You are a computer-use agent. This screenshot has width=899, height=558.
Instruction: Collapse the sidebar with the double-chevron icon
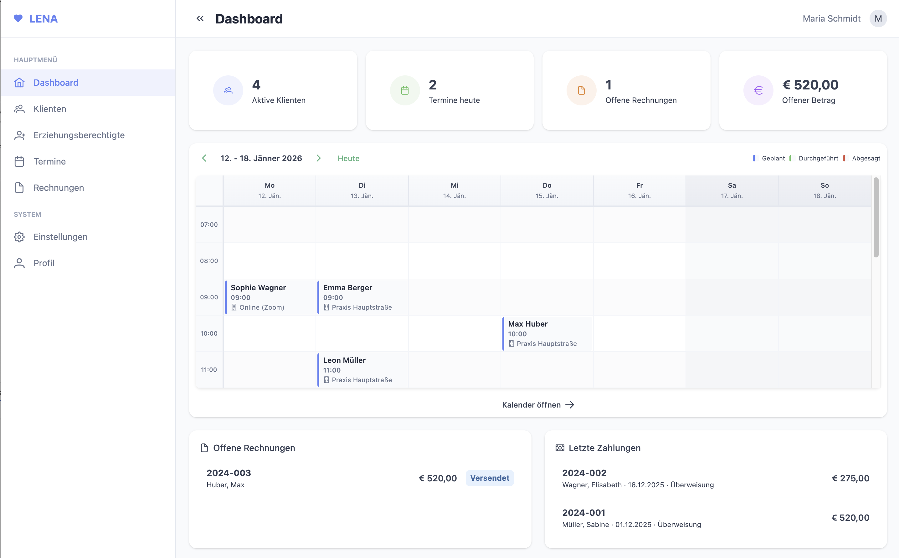[200, 18]
